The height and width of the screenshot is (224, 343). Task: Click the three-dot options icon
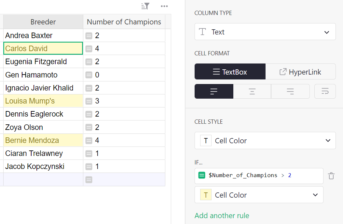pyautogui.click(x=164, y=6)
